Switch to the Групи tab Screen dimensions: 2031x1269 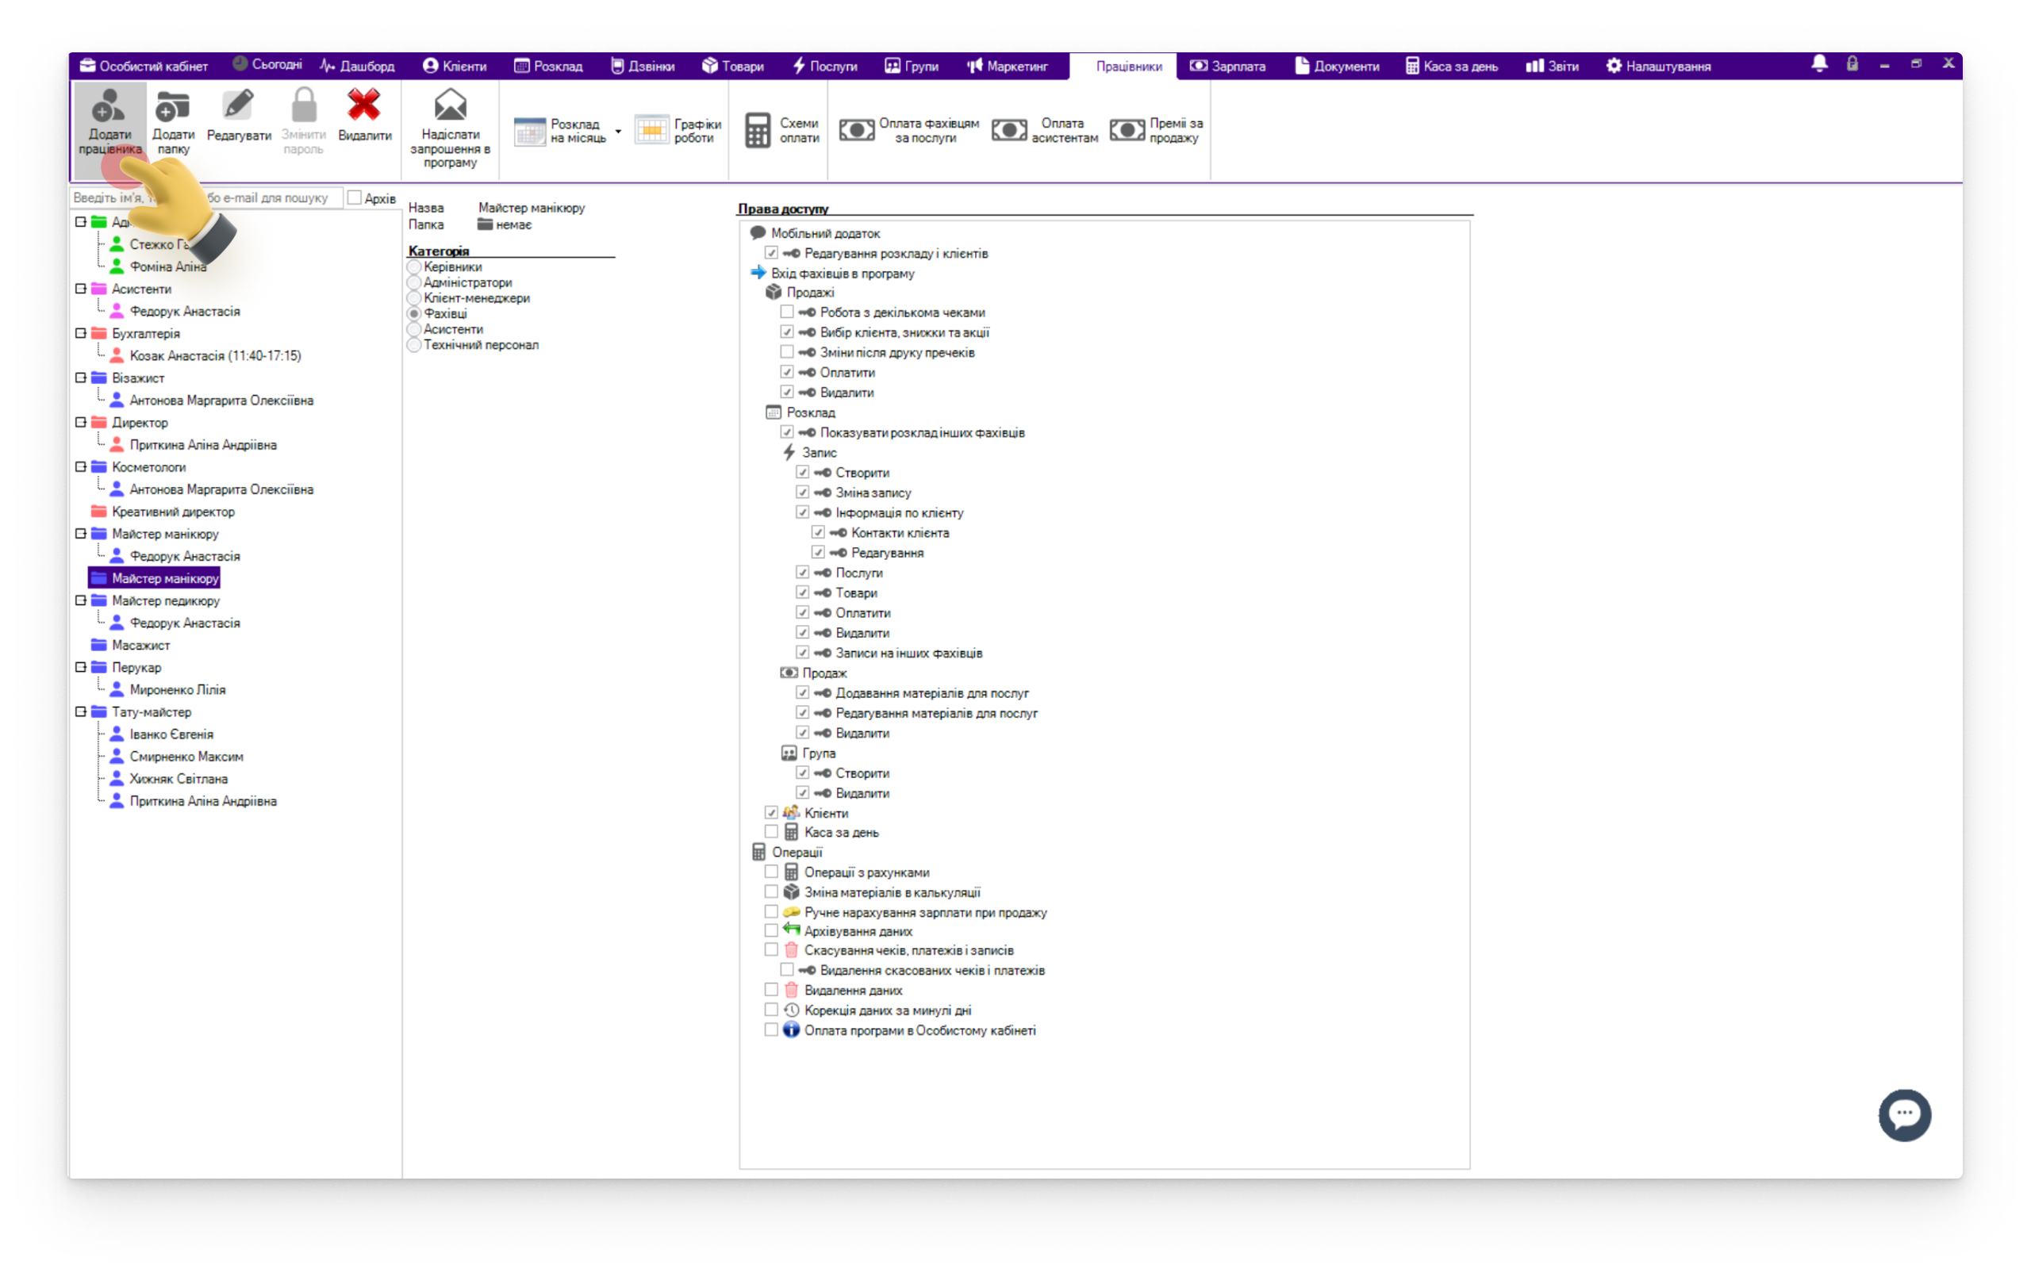pos(912,67)
